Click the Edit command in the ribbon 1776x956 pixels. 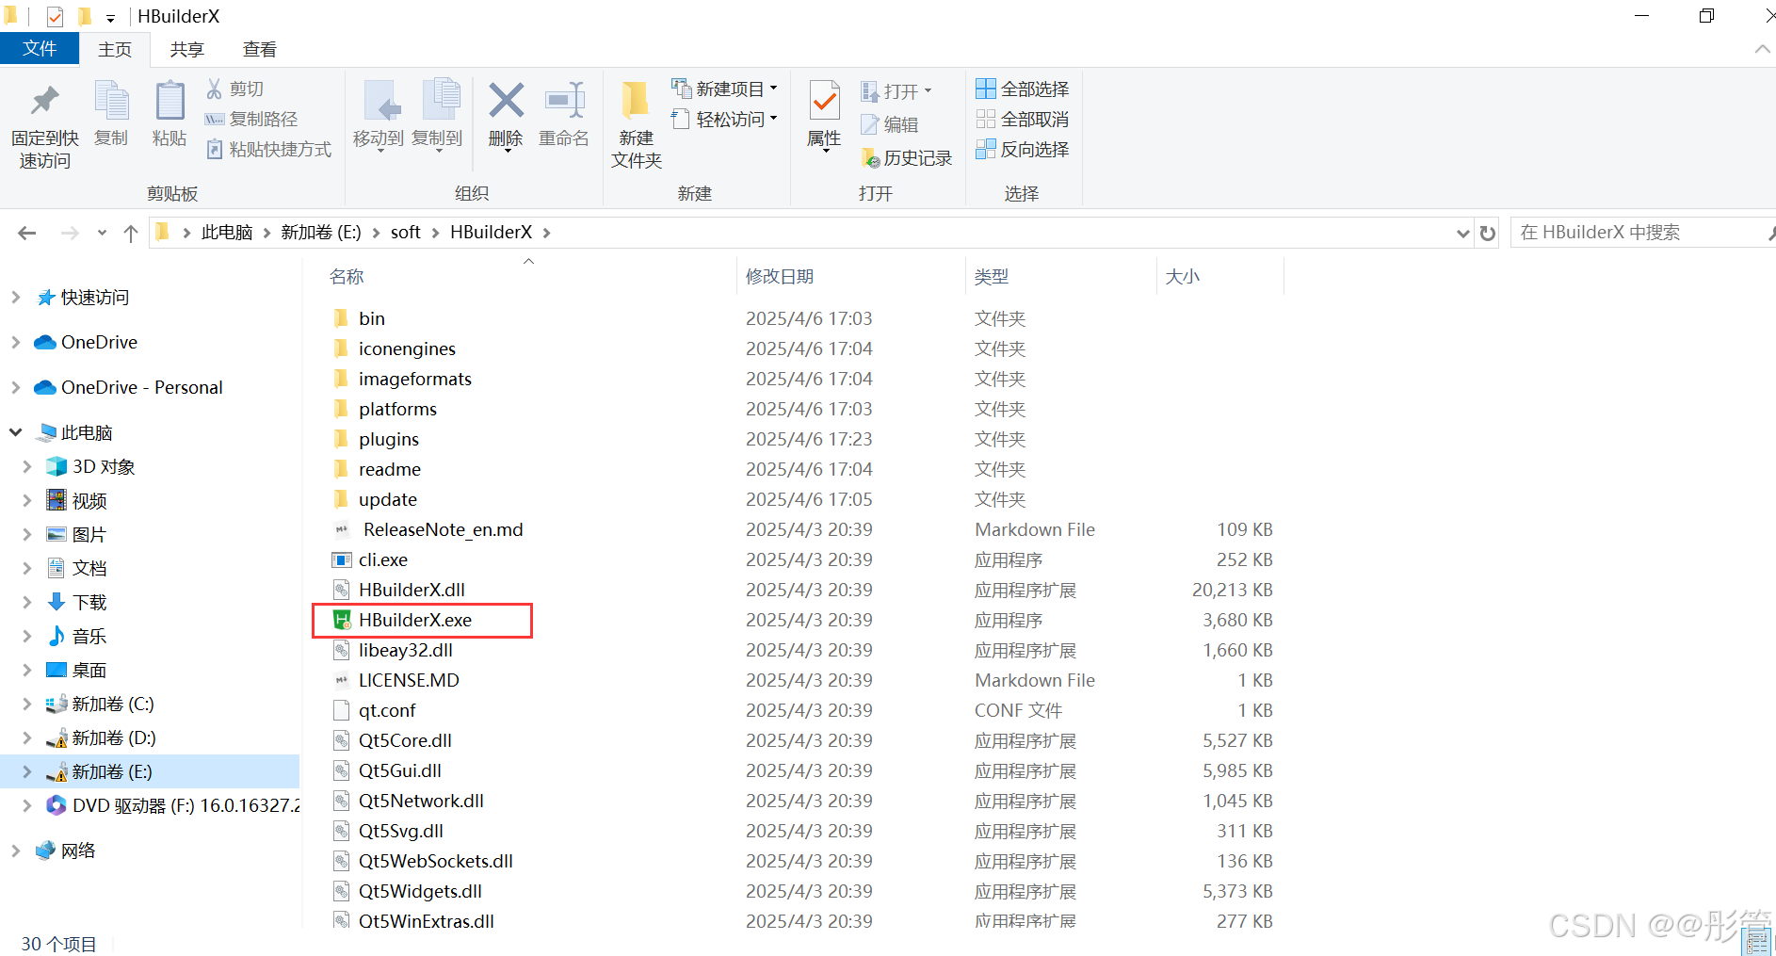890,124
